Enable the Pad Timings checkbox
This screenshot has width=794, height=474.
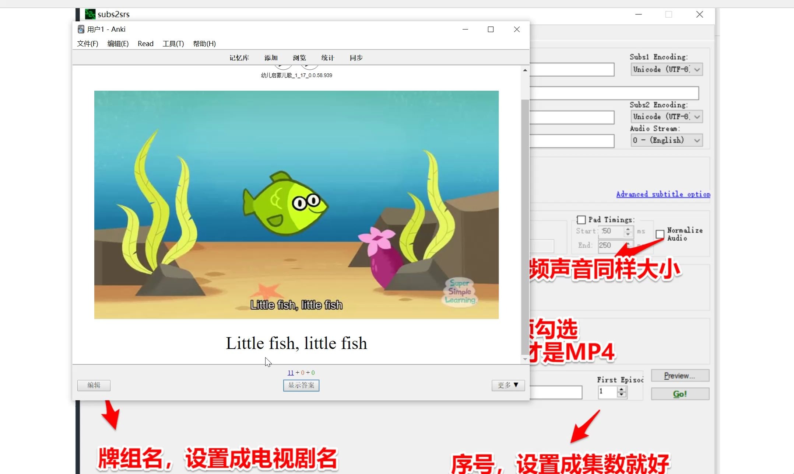581,219
